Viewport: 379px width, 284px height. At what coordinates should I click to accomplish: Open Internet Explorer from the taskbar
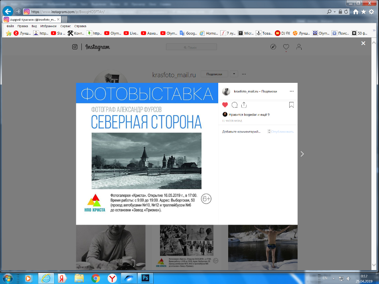46,279
